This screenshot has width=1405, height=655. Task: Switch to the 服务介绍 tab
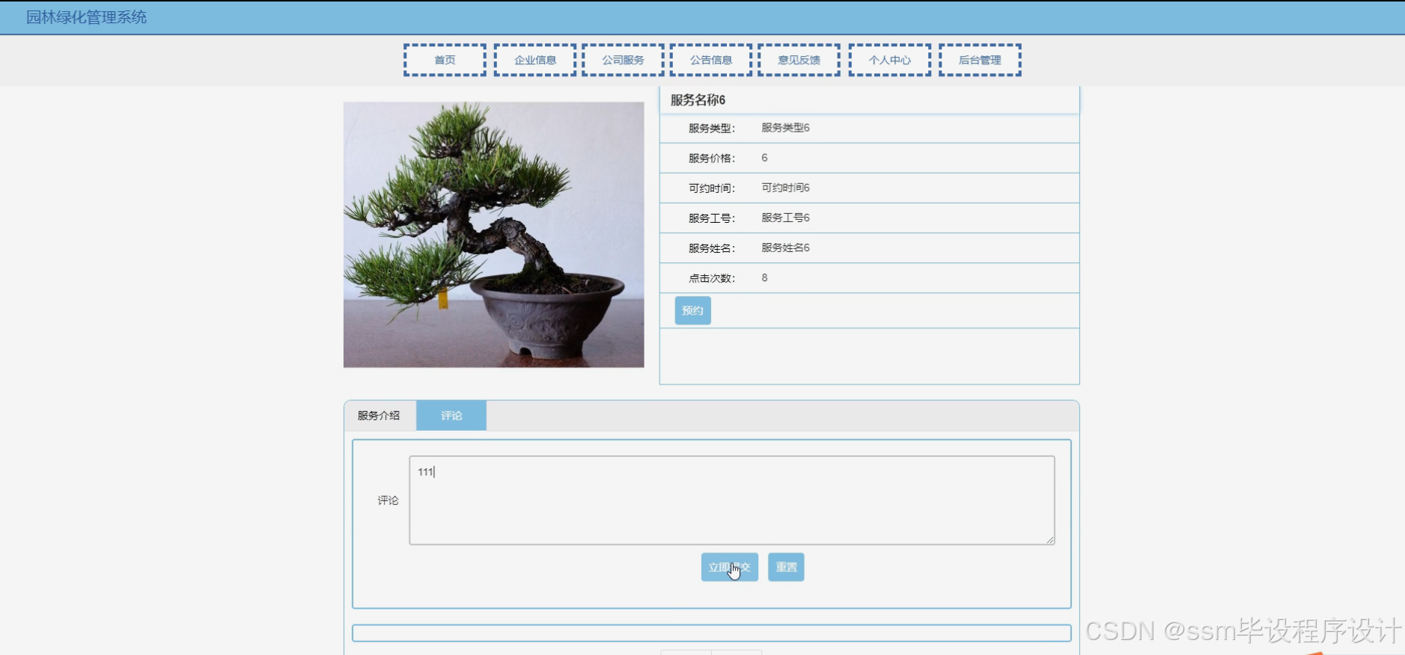point(379,416)
